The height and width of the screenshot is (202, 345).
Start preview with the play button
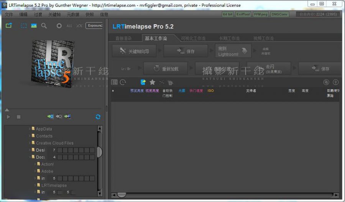pos(8,117)
